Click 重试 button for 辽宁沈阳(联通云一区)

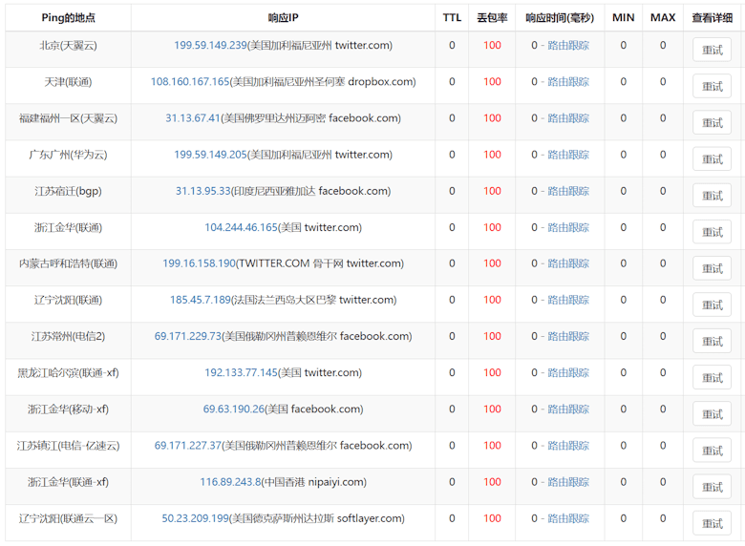point(712,524)
